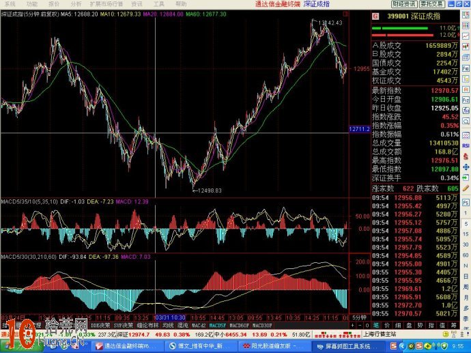Select the 筹 tab under tick list
Screen dimensions: 471x353
[x=453, y=326]
